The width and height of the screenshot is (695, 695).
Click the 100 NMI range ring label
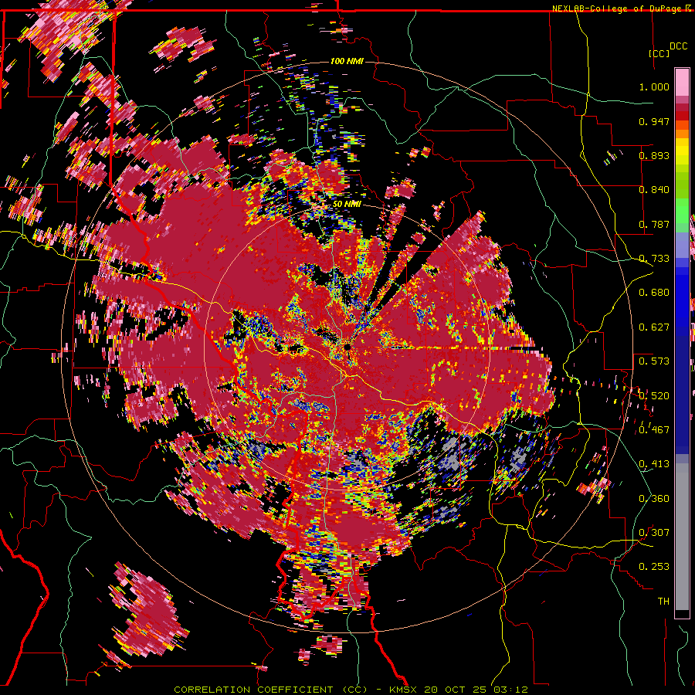pyautogui.click(x=347, y=61)
